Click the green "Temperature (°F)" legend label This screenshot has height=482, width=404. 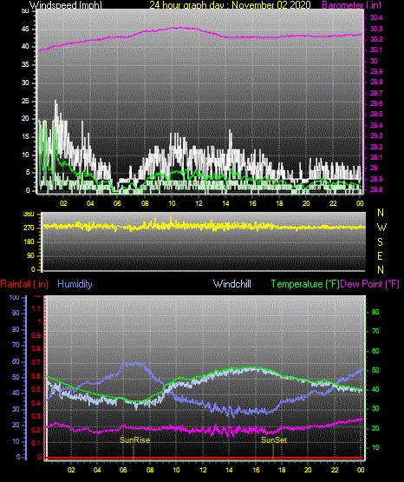coord(305,284)
